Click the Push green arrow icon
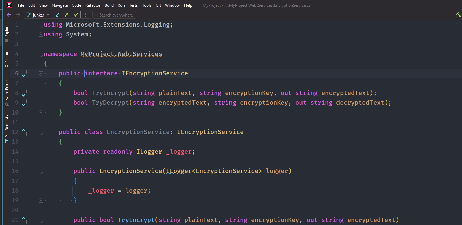This screenshot has width=462, height=225. click(x=67, y=15)
